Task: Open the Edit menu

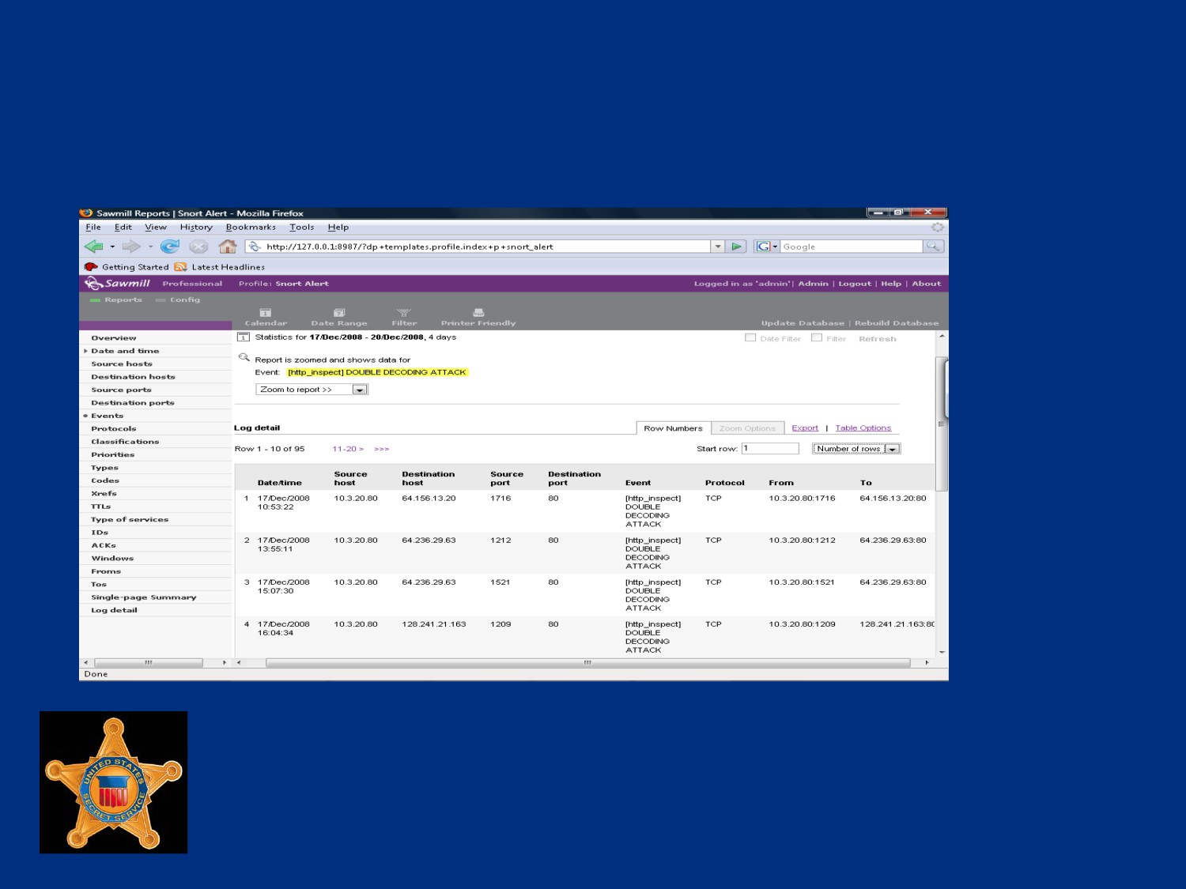Action: tap(123, 227)
